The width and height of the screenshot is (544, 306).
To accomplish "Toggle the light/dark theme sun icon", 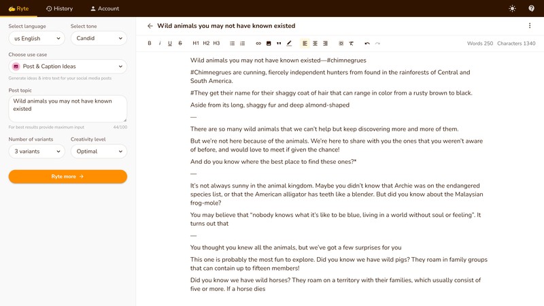I will (x=512, y=9).
